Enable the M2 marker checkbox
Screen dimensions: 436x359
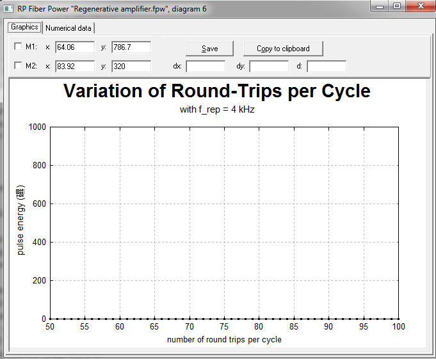[x=18, y=65]
